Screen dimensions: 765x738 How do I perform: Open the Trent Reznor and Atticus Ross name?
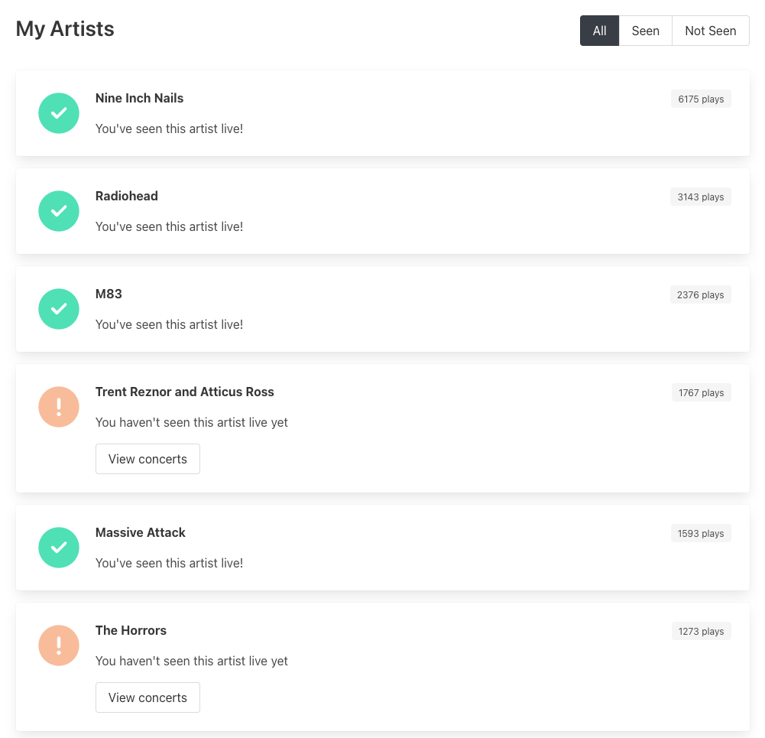(184, 392)
